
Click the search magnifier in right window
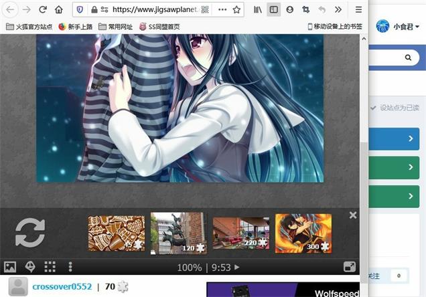(x=408, y=58)
